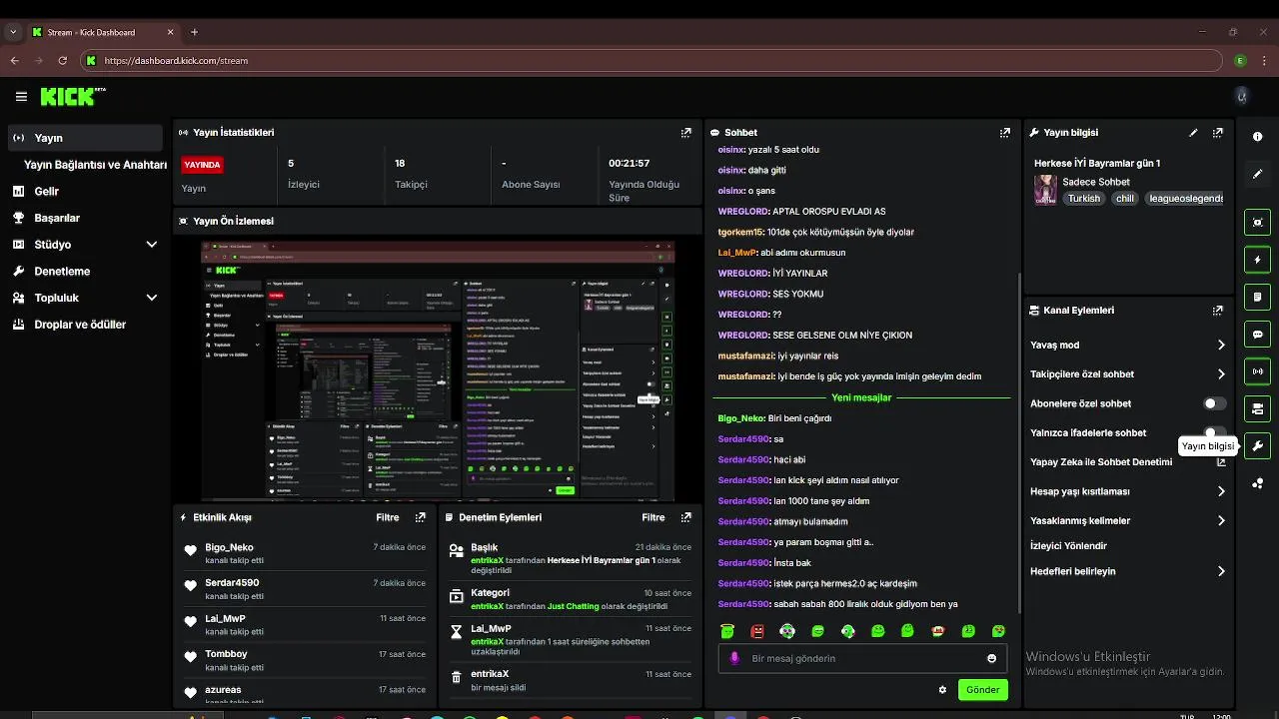The image size is (1279, 719).
Task: Insert the red angry emote from the emote row
Action: click(757, 631)
